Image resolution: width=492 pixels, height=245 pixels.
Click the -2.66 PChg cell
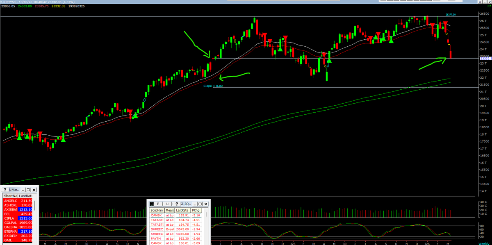pyautogui.click(x=196, y=238)
